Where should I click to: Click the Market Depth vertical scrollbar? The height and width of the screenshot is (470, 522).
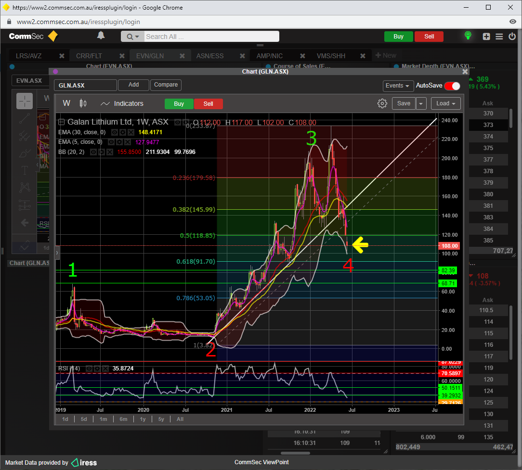(511, 118)
